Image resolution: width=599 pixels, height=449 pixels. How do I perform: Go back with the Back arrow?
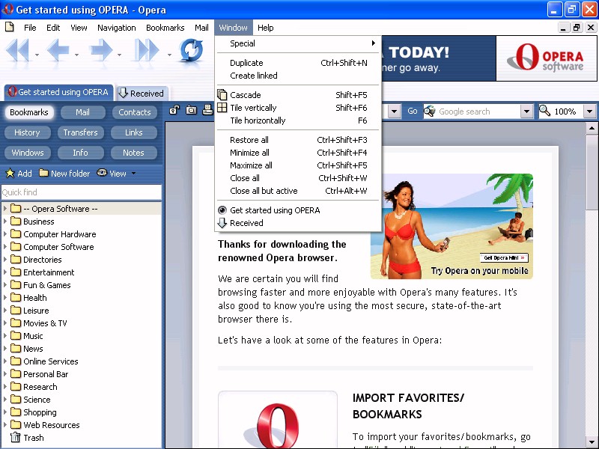click(x=58, y=50)
